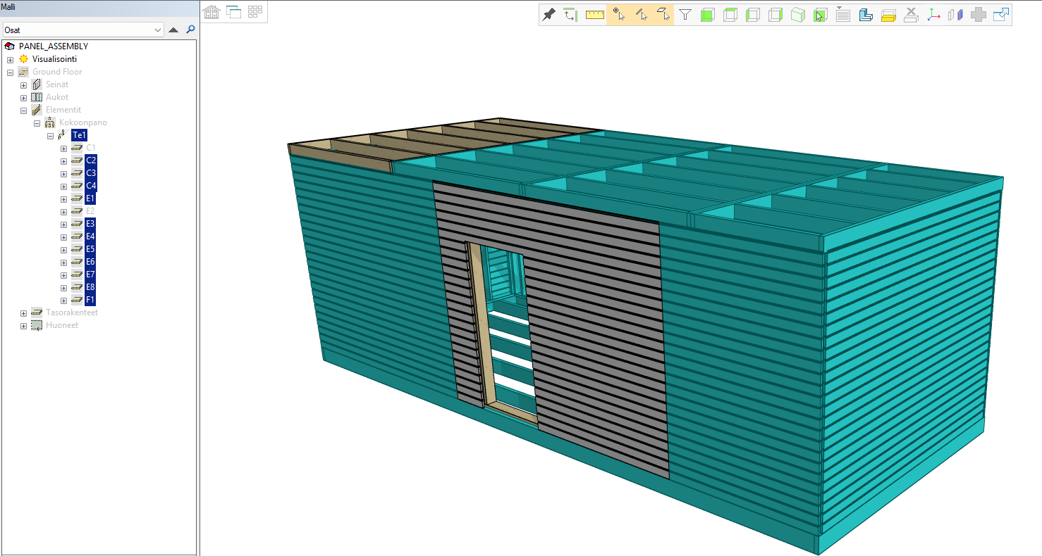This screenshot has height=556, width=1042.
Task: Click the cube view with green left face
Action: click(x=753, y=15)
